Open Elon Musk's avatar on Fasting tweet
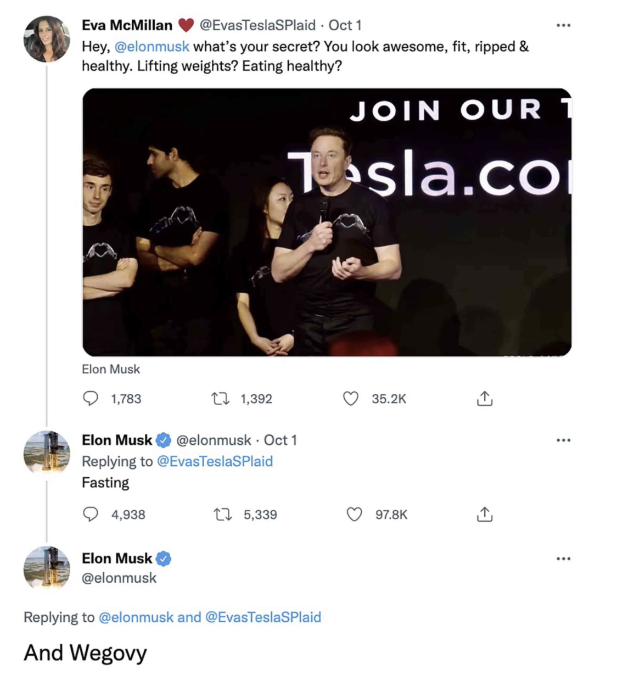 47,454
